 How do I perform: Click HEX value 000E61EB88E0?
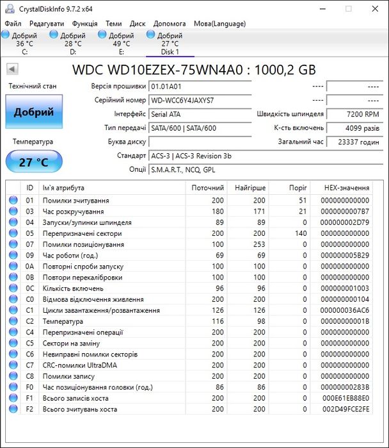(345, 398)
